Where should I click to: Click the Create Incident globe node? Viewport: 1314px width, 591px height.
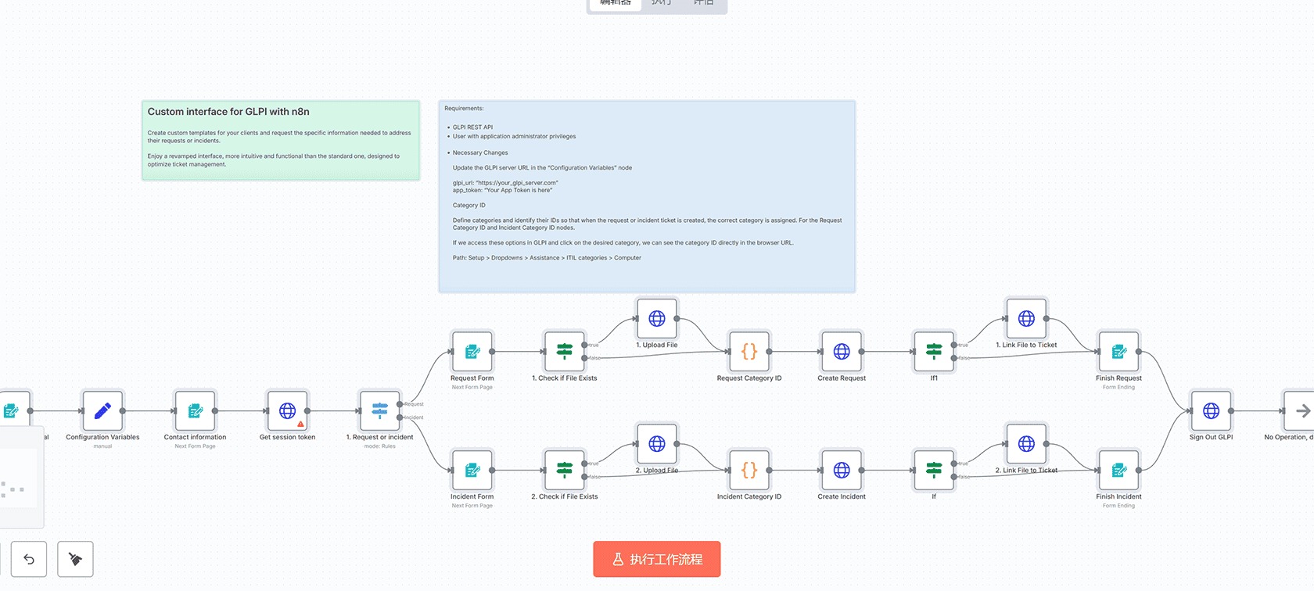coord(842,470)
